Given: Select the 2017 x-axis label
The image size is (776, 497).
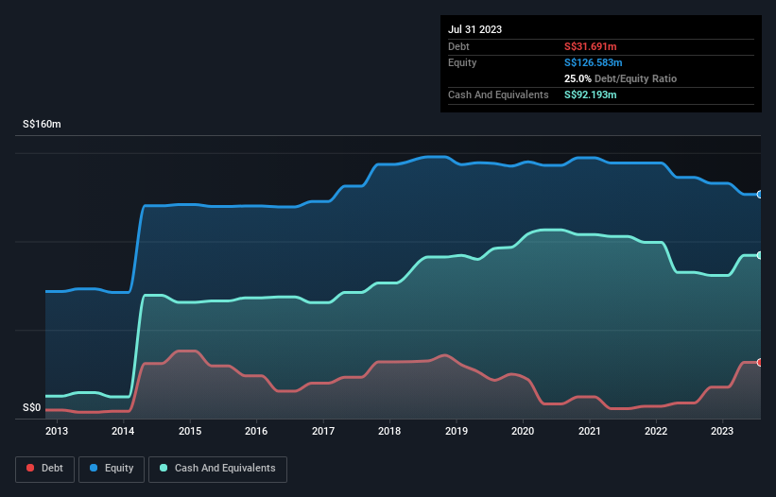Looking at the screenshot, I should 323,431.
